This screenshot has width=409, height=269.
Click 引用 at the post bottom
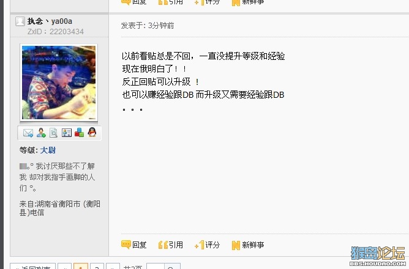171,245
